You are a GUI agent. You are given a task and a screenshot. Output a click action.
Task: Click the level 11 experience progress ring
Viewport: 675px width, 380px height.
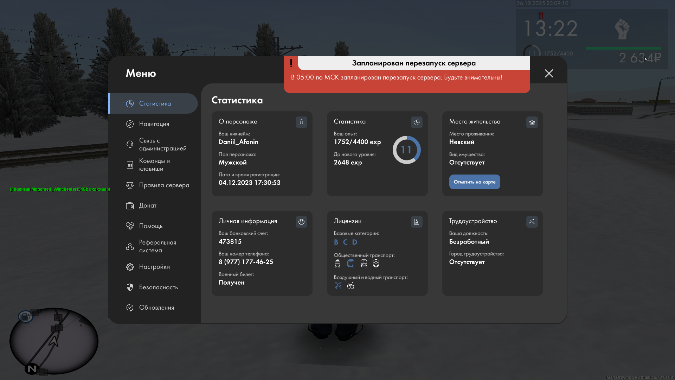406,150
